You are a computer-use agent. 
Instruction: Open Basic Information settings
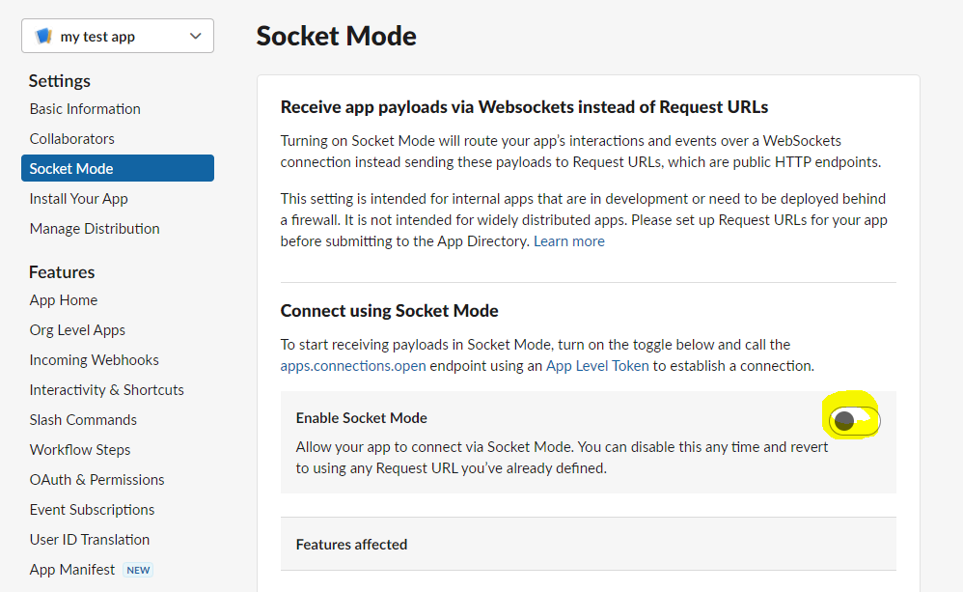coord(85,109)
